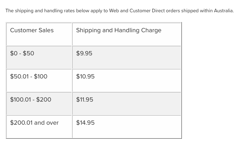
Task: Click the $14.95 charge cell
Action: 85,123
